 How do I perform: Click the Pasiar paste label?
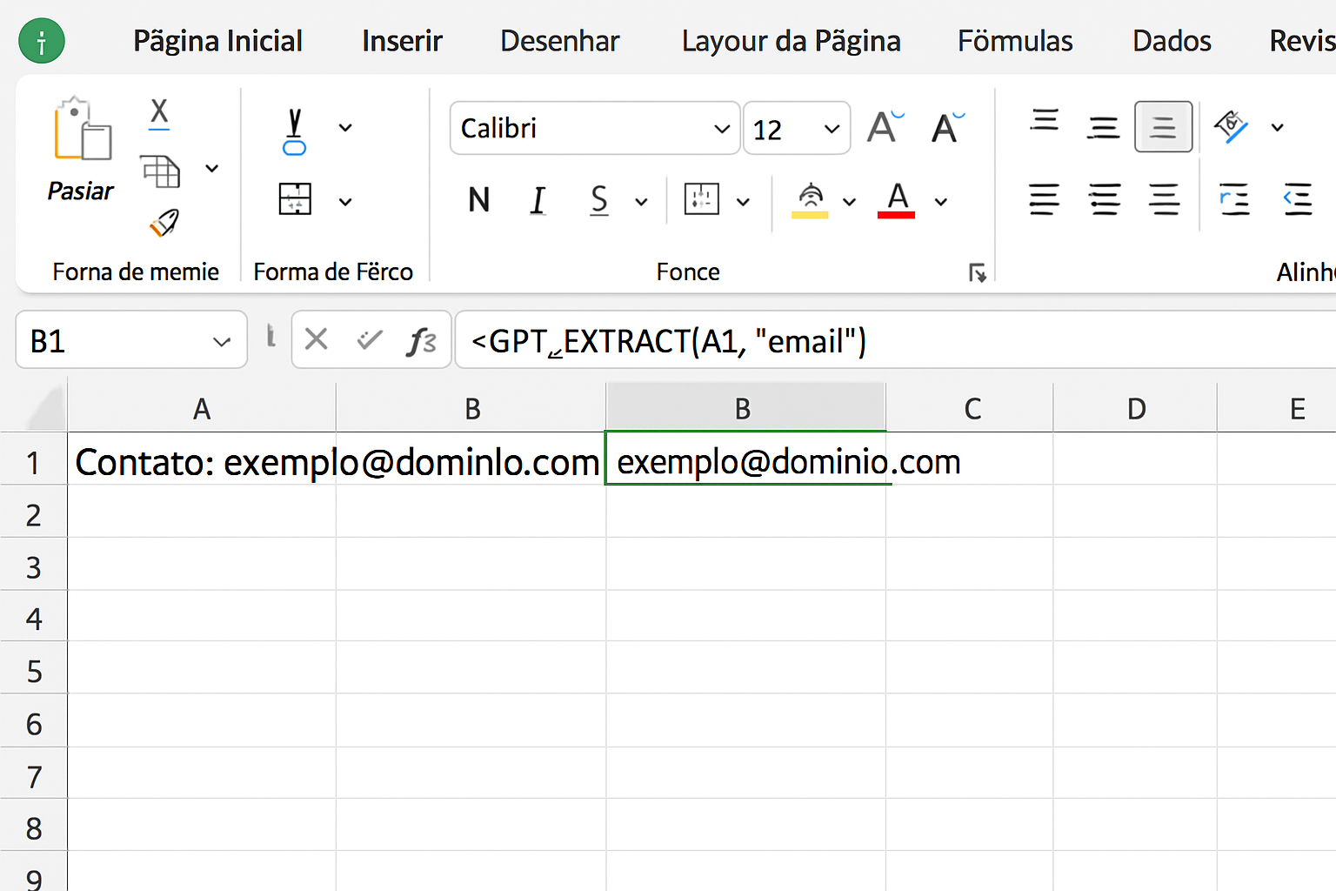[x=80, y=191]
